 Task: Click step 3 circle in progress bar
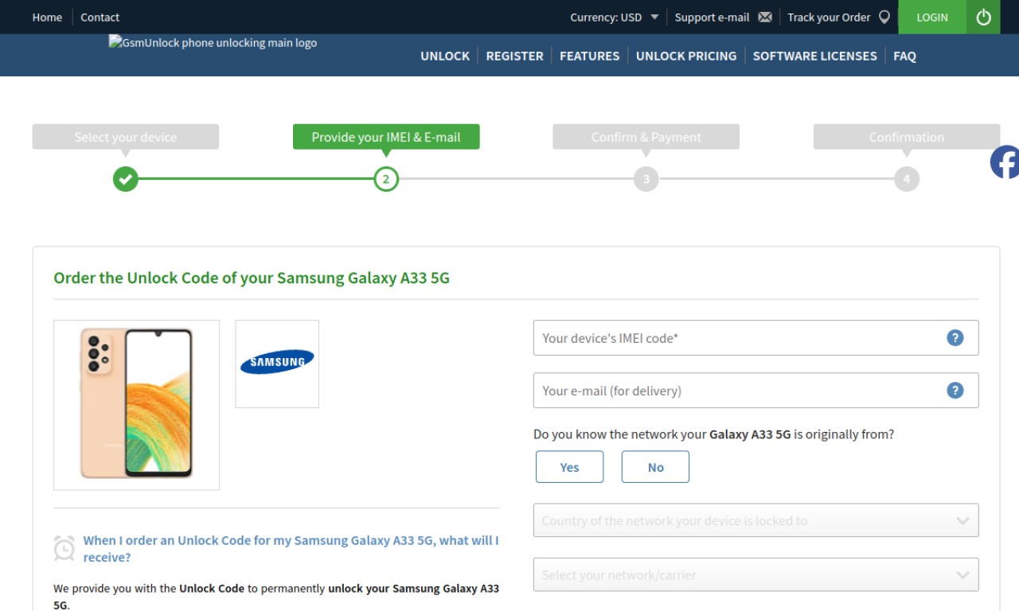click(646, 179)
